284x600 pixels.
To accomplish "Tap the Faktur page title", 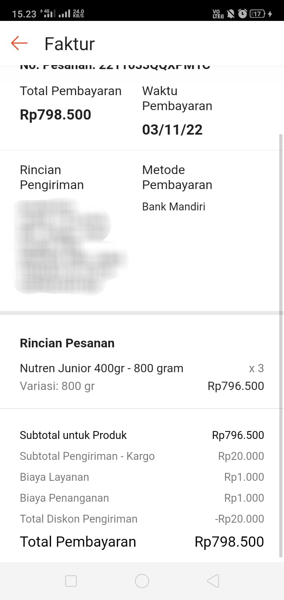I will (x=69, y=43).
